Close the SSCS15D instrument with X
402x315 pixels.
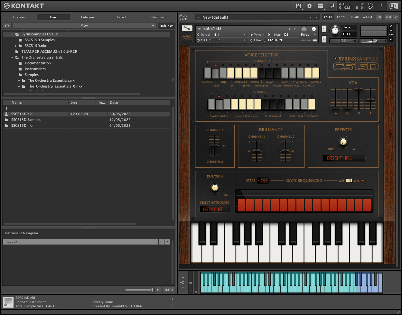(391, 26)
